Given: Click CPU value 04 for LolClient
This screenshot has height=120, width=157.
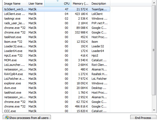Looking at the screenshot, I should pos(67,14).
